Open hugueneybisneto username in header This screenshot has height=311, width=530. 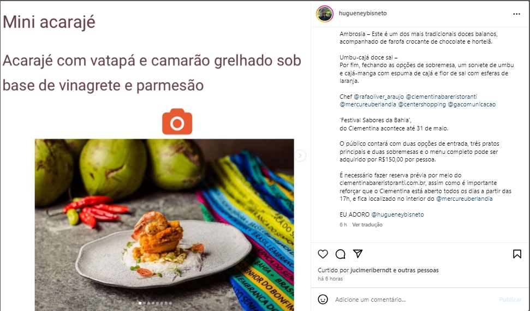tap(362, 13)
